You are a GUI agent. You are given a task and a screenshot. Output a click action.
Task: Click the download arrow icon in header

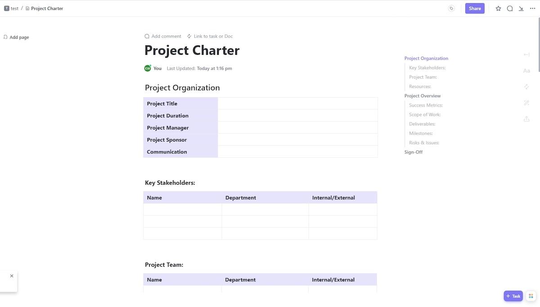point(521,9)
